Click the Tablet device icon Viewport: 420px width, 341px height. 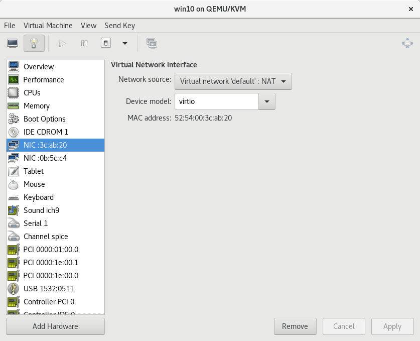[x=14, y=171]
